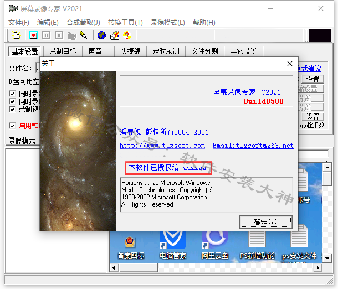Open the 录像模式(L) menu

click(x=168, y=22)
